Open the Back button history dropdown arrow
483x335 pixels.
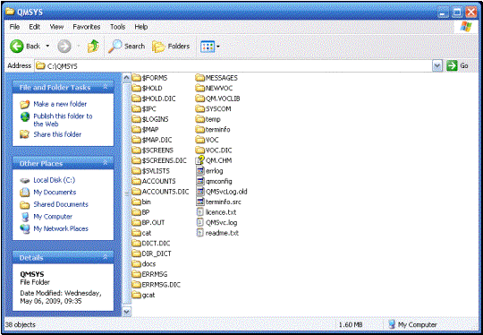click(x=47, y=47)
